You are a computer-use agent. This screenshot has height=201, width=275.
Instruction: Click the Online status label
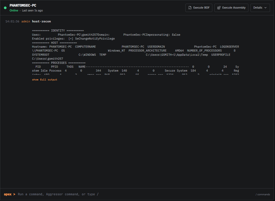point(14,10)
